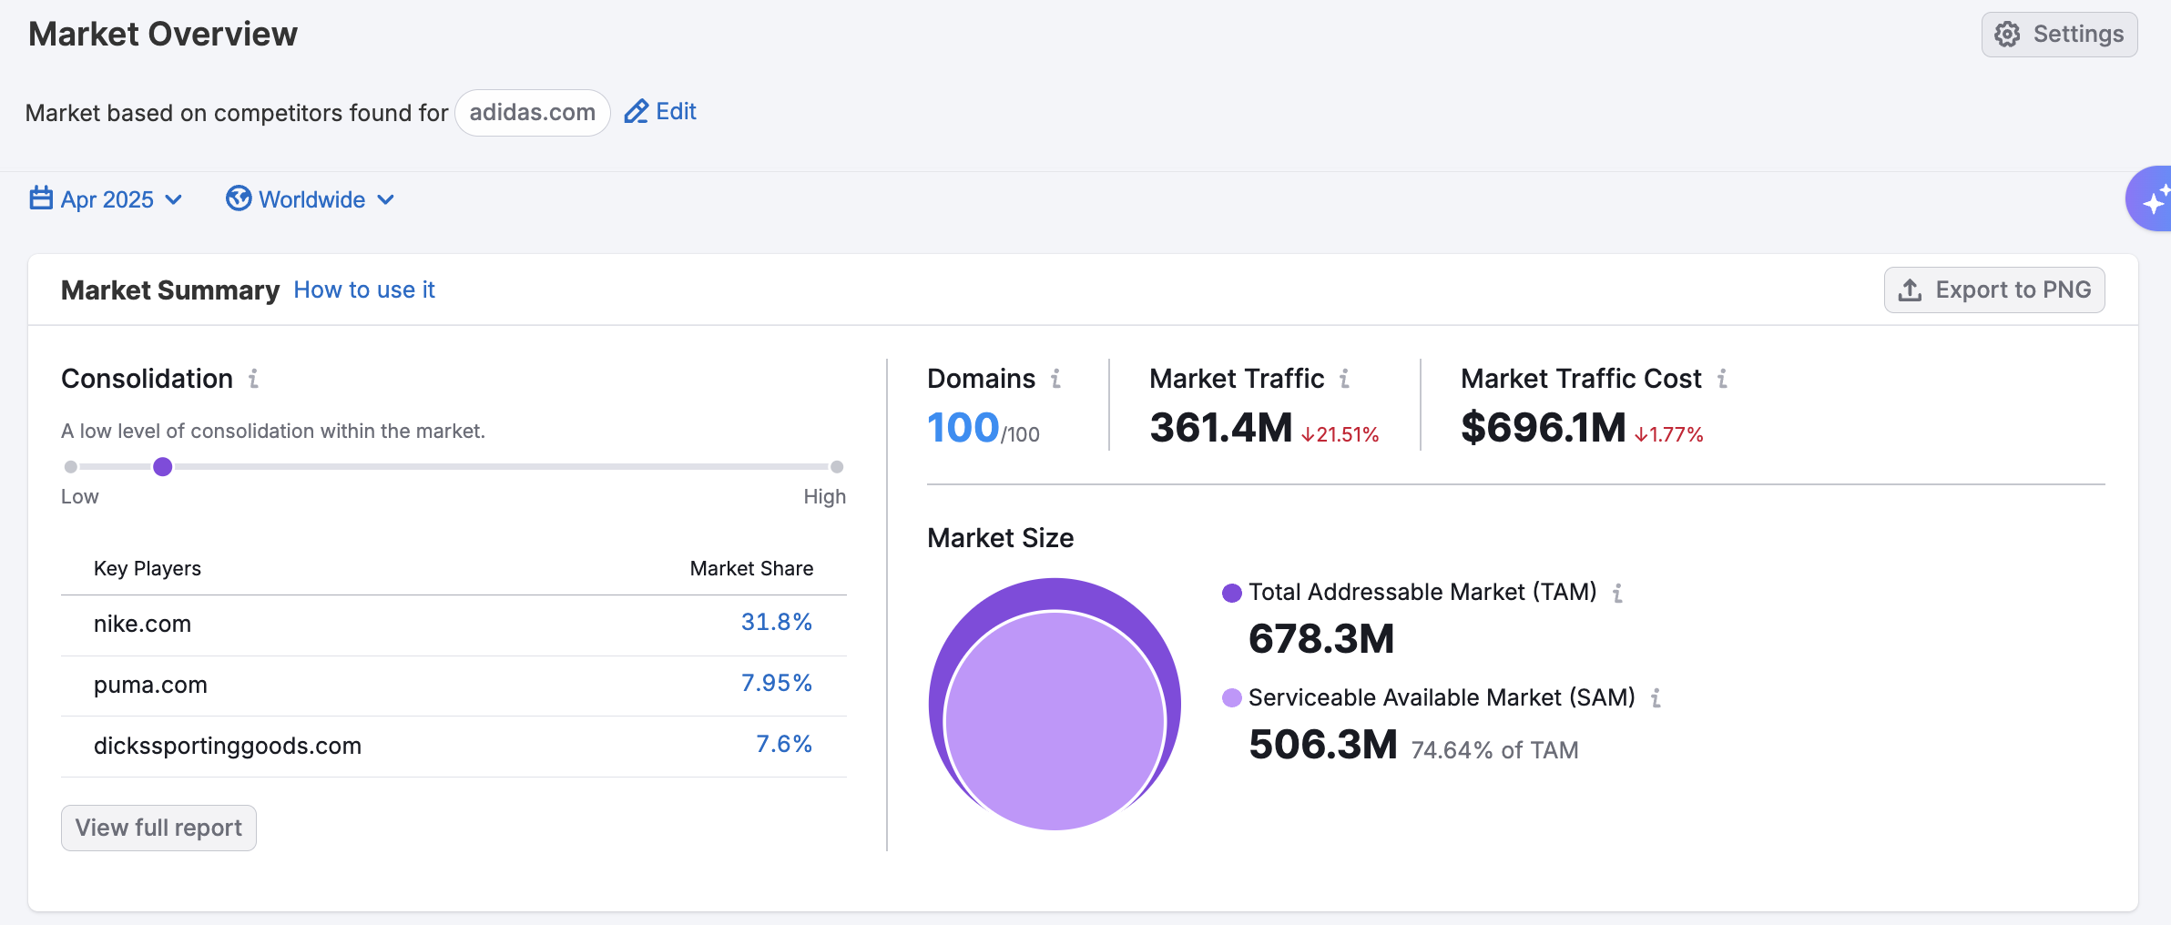Export the summary to PNG
The image size is (2171, 925).
(x=1994, y=290)
